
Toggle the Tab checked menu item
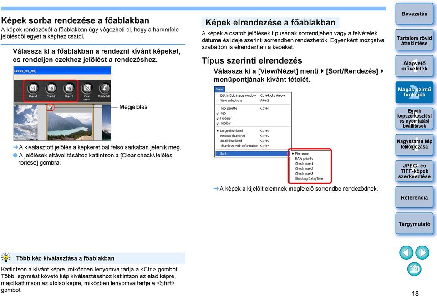point(253,113)
